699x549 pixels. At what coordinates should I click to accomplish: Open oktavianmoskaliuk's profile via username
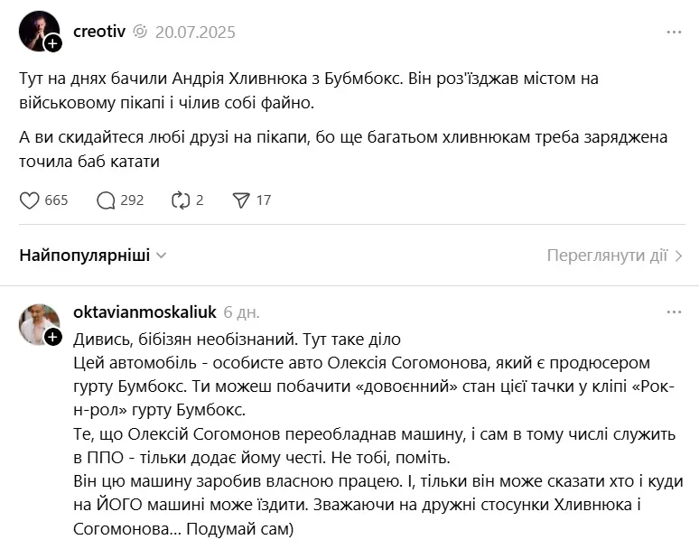pos(144,312)
